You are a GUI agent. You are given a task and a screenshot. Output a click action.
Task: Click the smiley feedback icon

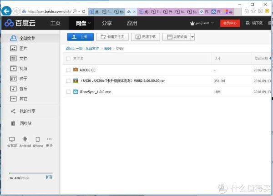point(267,11)
